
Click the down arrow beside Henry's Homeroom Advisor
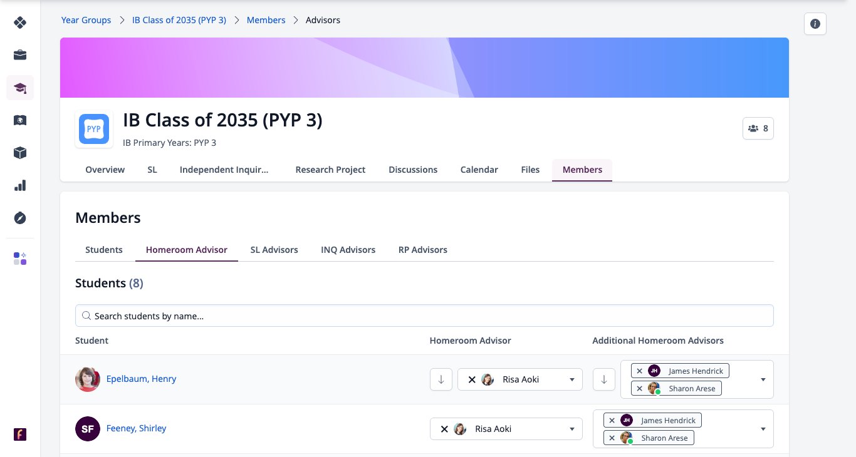click(x=441, y=379)
